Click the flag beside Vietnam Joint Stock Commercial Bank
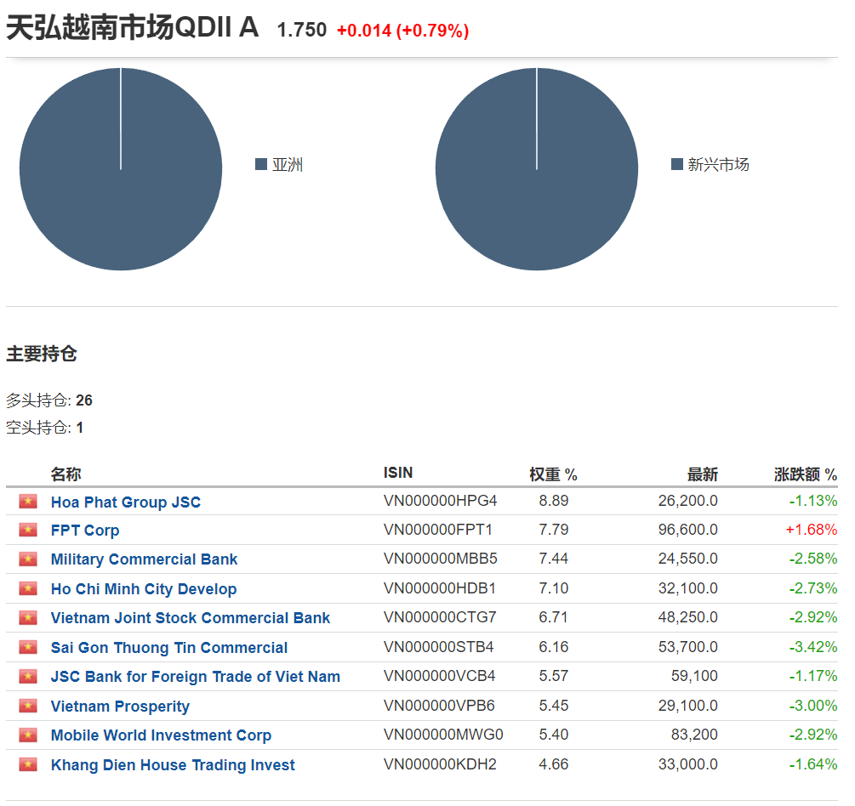The width and height of the screenshot is (855, 806). click(28, 618)
